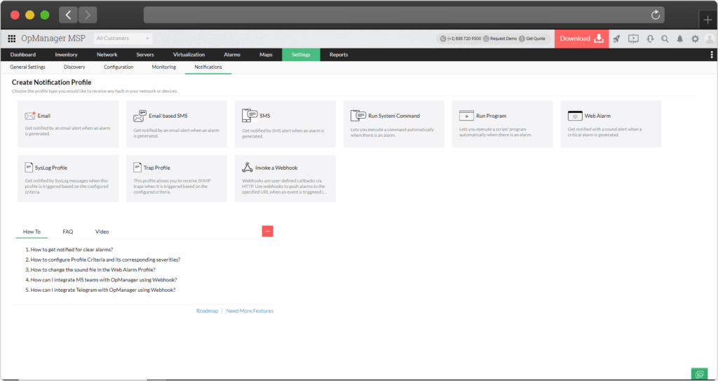Click the Run System Command icon

pos(358,116)
